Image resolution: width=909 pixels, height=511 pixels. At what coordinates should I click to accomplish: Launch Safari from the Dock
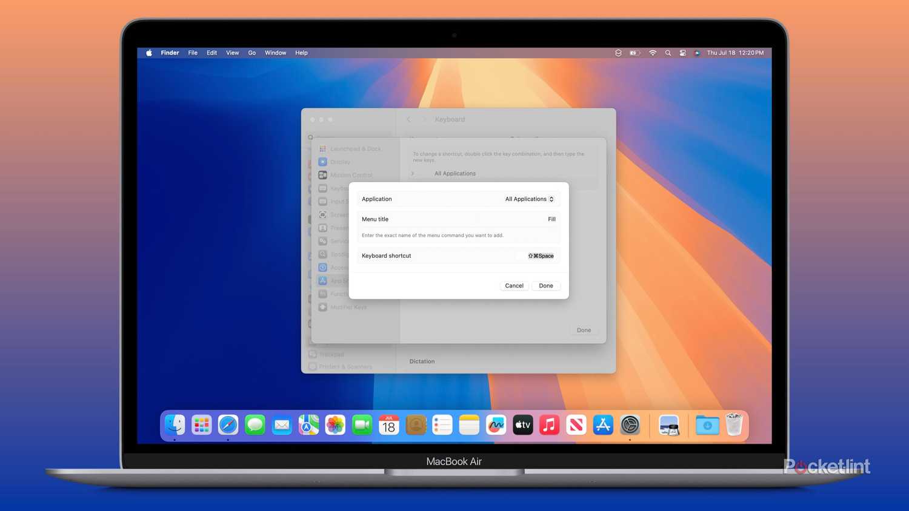(228, 425)
